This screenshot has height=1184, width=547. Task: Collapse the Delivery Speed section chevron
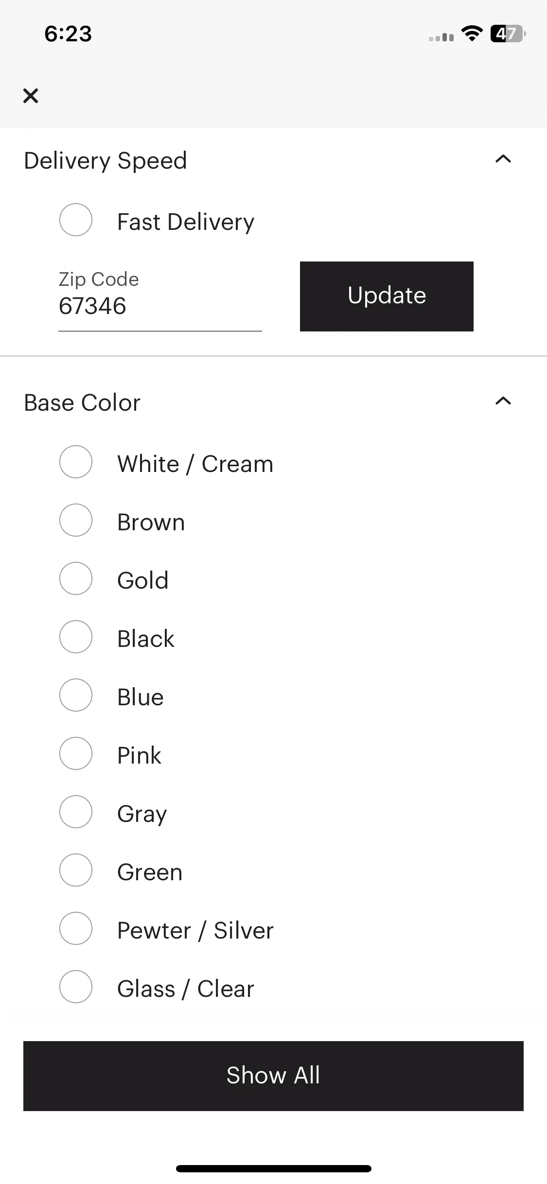(x=503, y=159)
